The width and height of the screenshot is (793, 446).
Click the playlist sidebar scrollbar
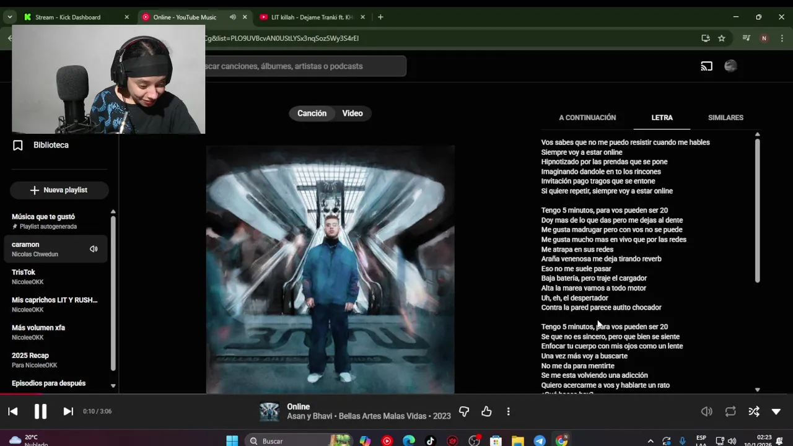pyautogui.click(x=113, y=292)
